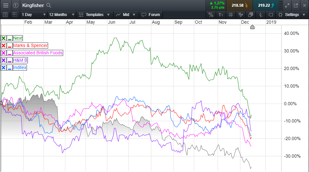This screenshot has height=172, width=309.
Task: Open the hamburger main menu
Action: (6, 5)
